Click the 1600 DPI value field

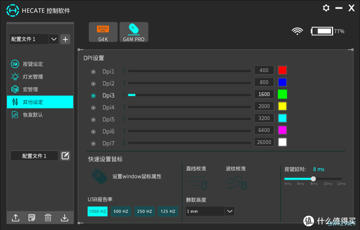[264, 94]
